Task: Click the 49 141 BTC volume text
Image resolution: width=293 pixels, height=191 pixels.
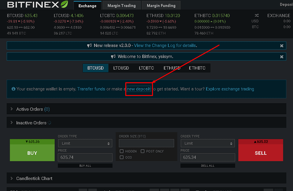Action: pos(16,33)
